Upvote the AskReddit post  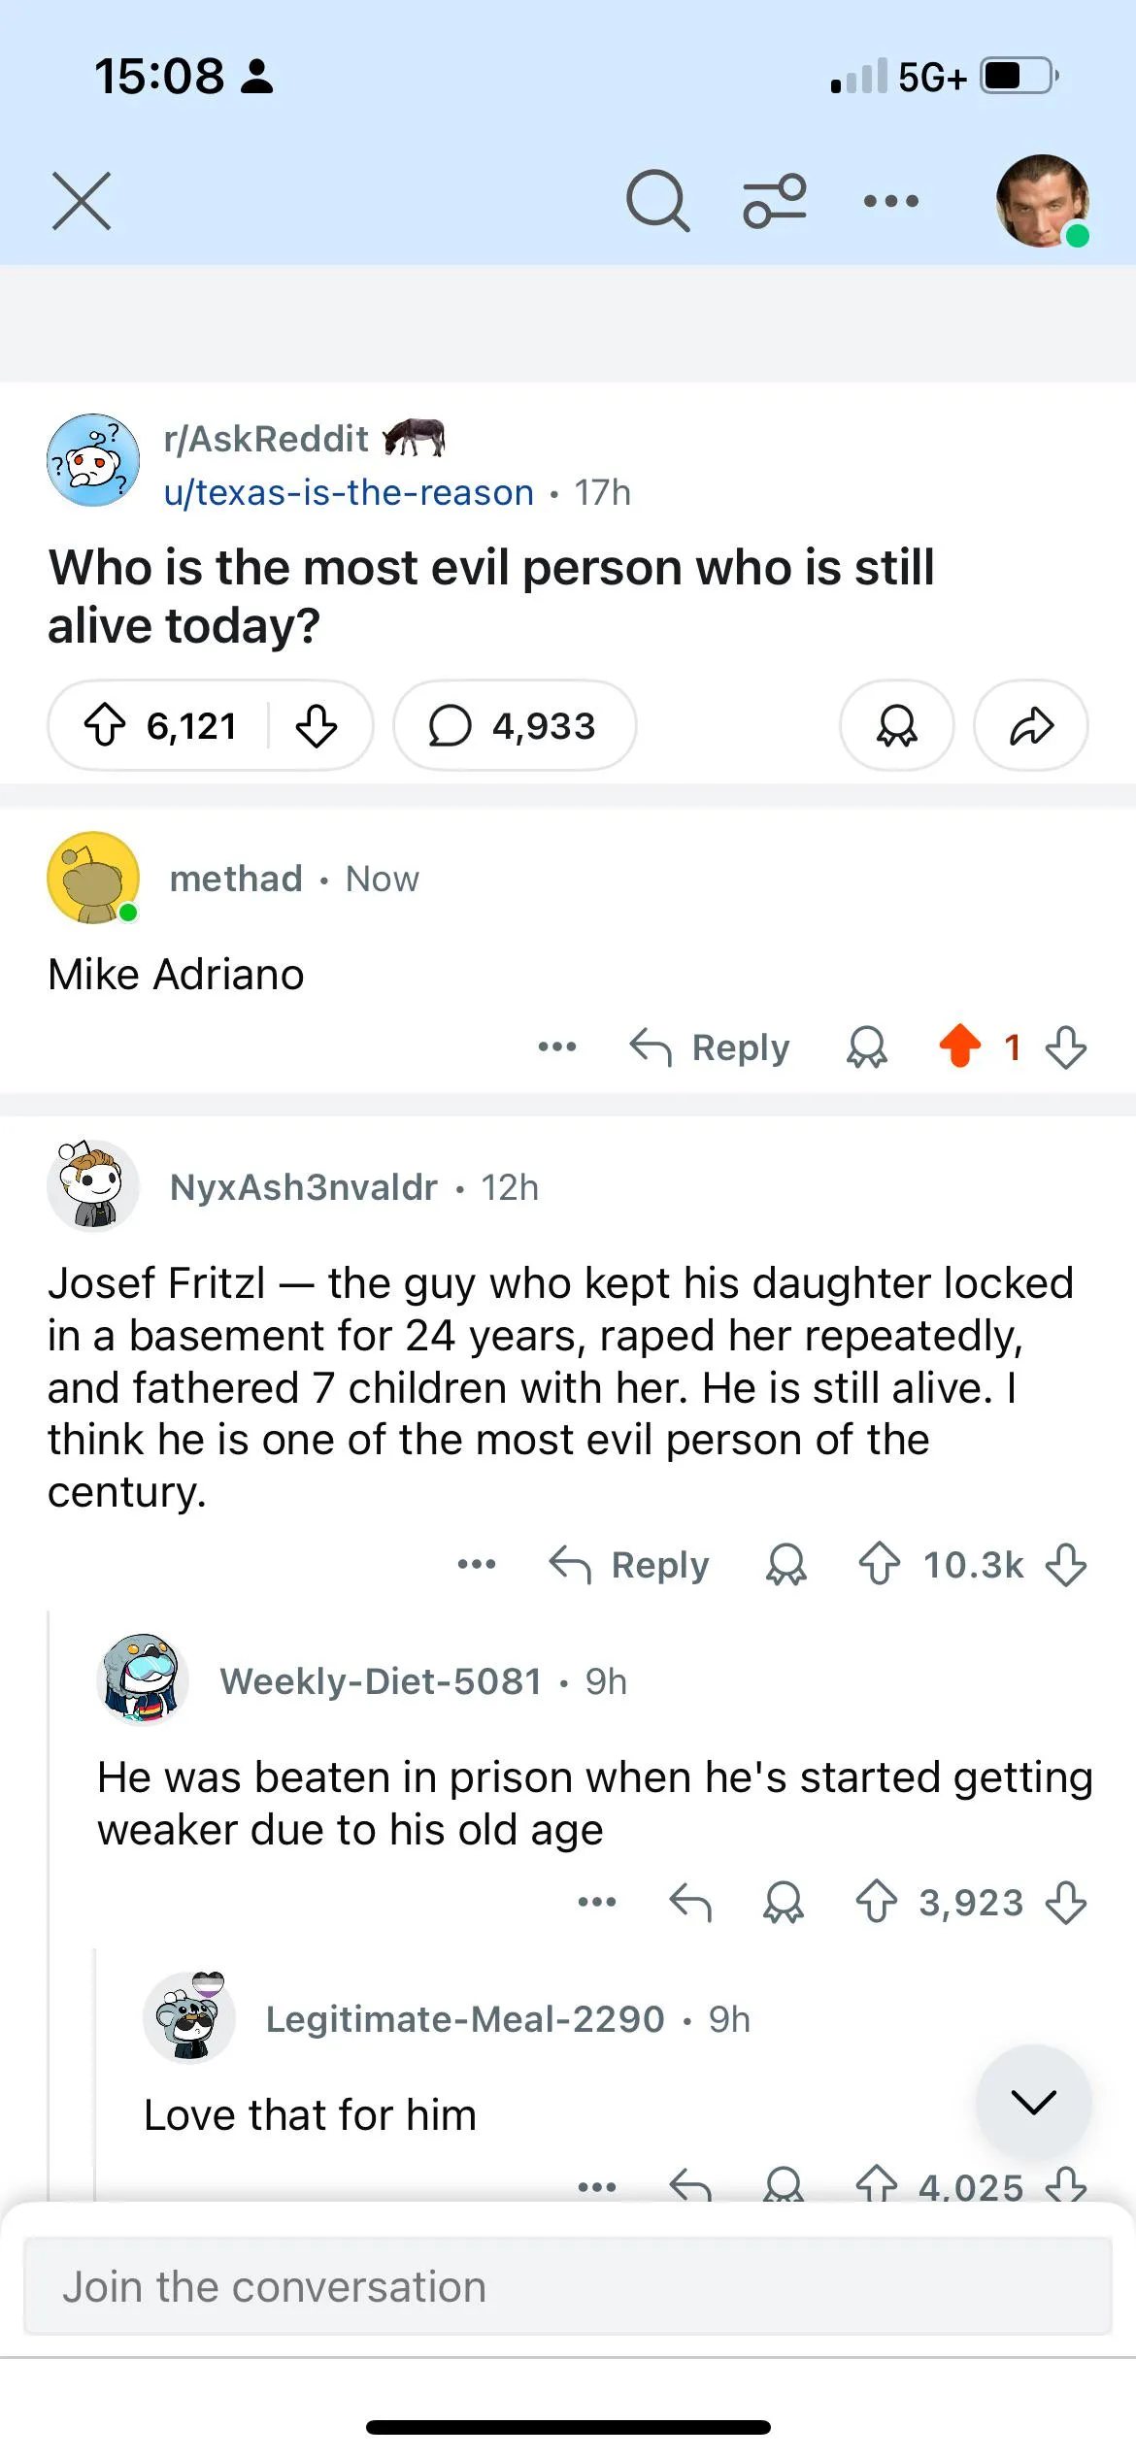(x=105, y=725)
